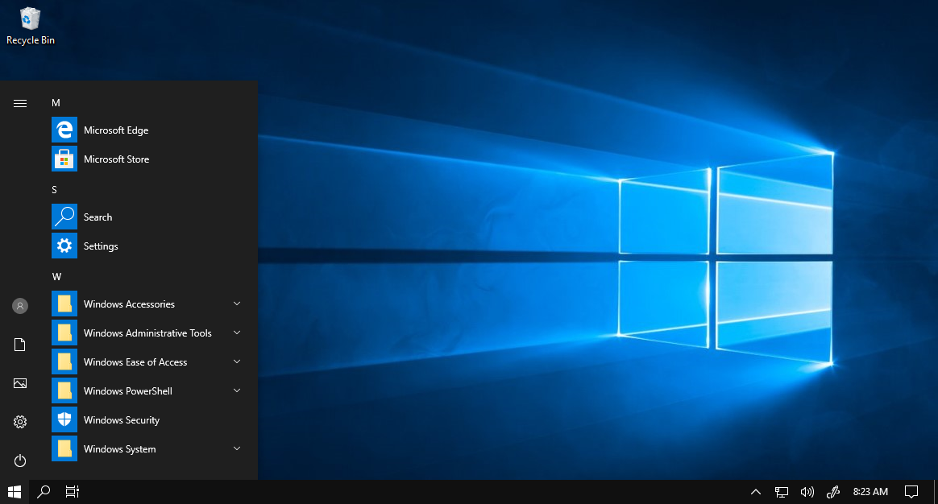
Task: Open the 8:23 AM clock flyout
Action: coord(870,491)
